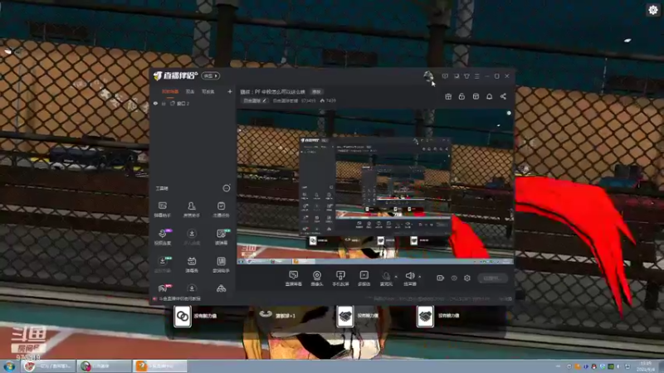Open the calendar-style tool in third row
Image resolution: width=664 pixels, height=373 pixels.
point(192,264)
